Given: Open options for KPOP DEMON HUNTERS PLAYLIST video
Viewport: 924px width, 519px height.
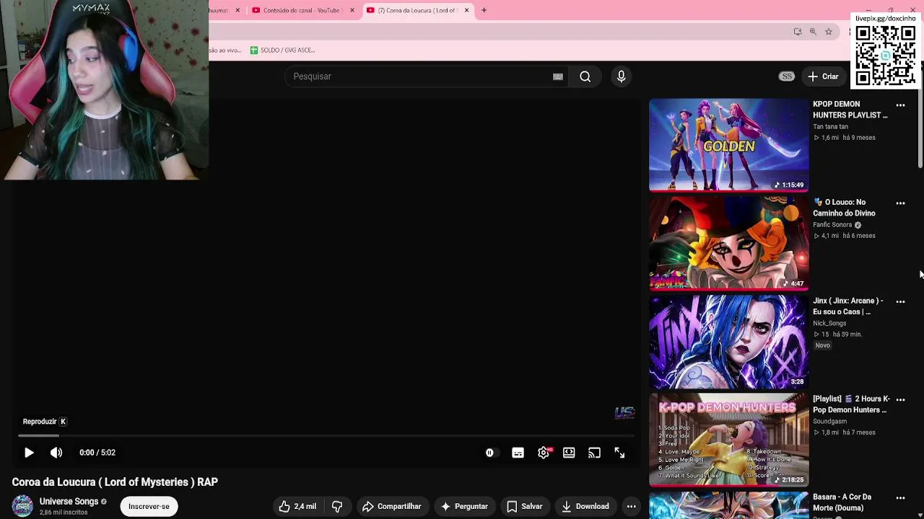Looking at the screenshot, I should point(900,105).
